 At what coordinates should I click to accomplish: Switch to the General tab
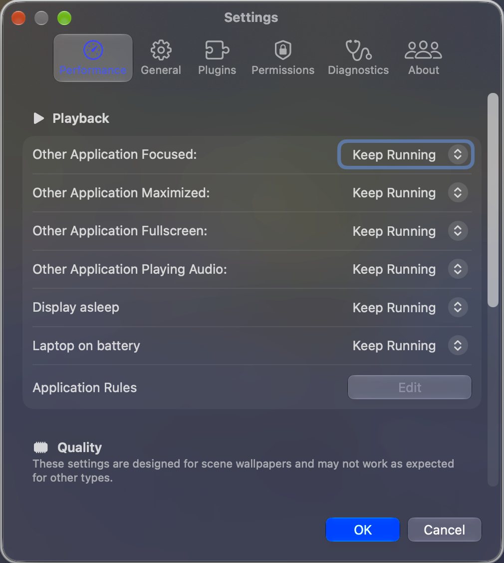[161, 58]
